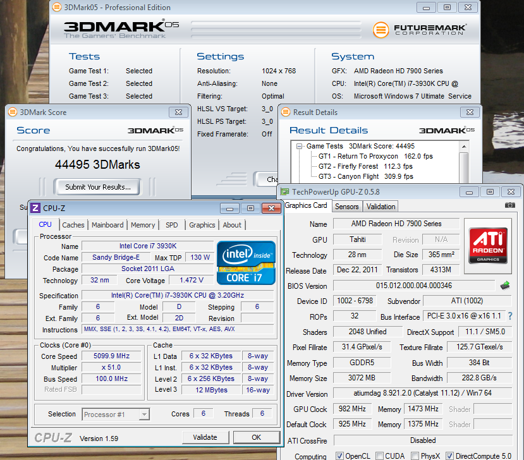Close the 3DMark Score window
Viewport: 524px width, 460px height.
178,112
